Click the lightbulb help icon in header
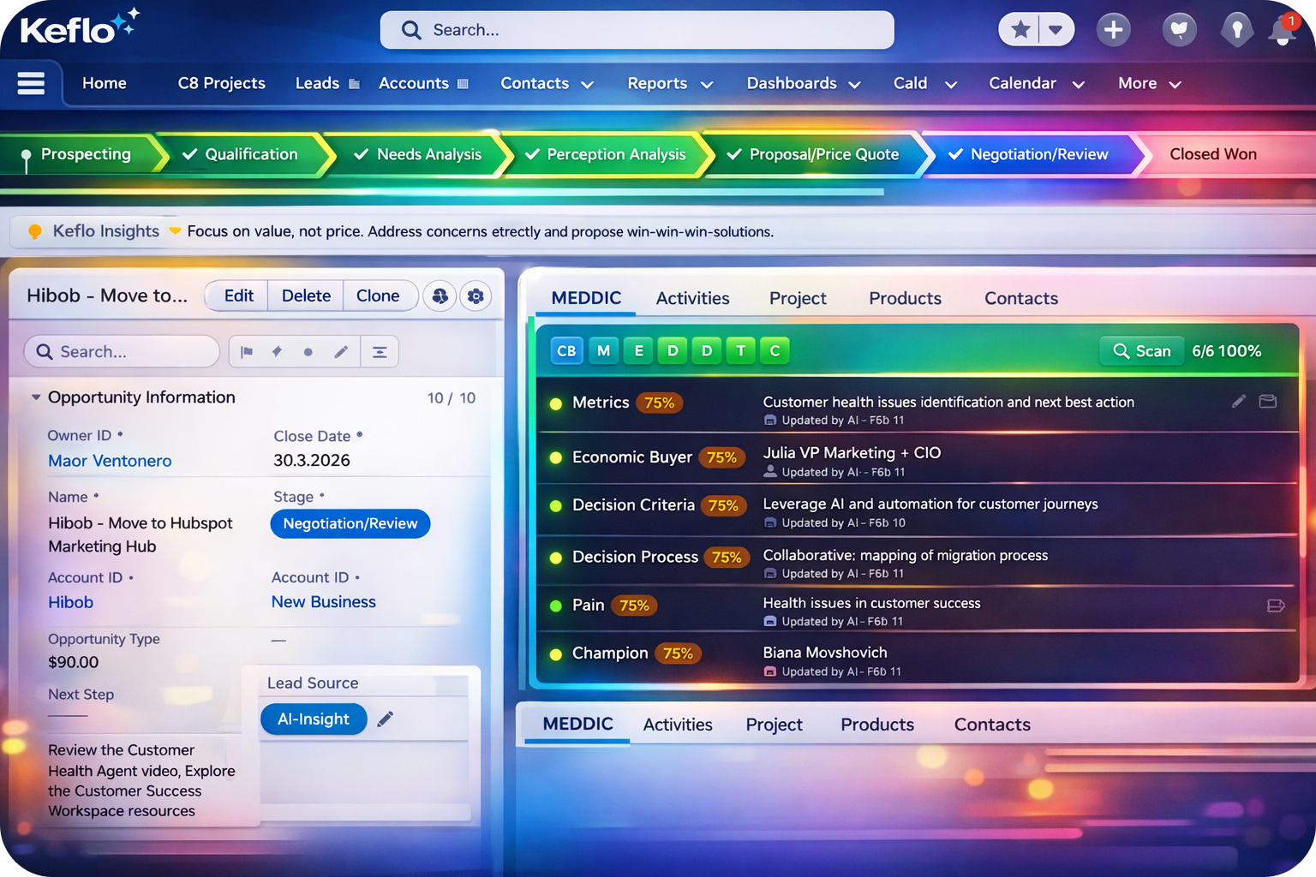 tap(1236, 31)
